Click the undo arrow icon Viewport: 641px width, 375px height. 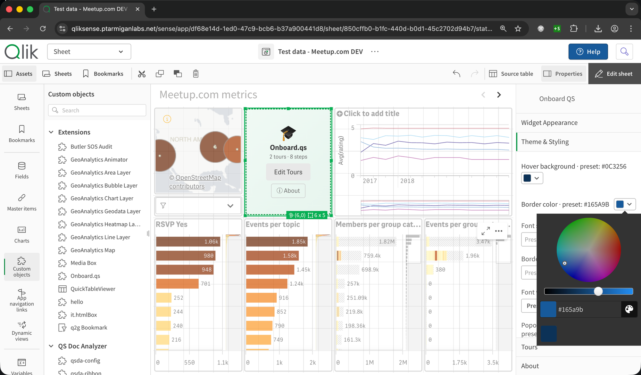point(456,74)
